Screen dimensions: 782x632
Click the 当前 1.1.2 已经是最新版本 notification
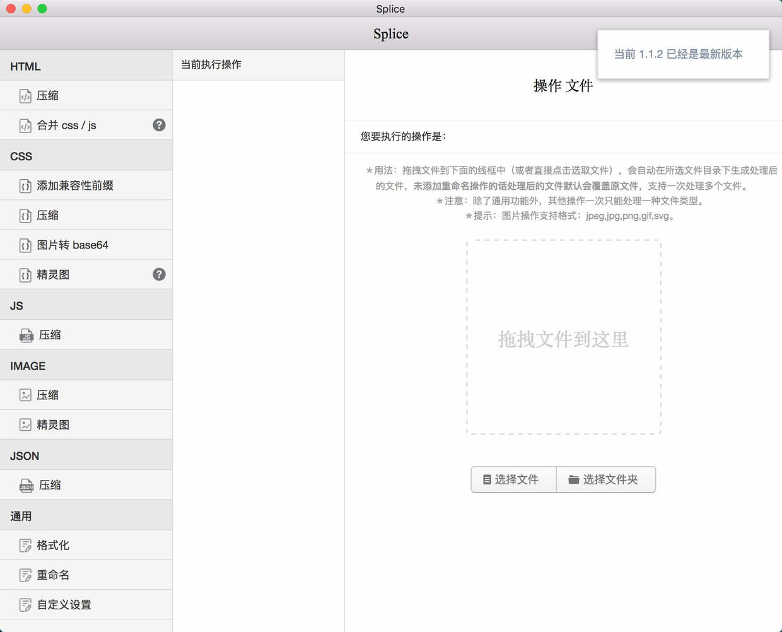(683, 54)
